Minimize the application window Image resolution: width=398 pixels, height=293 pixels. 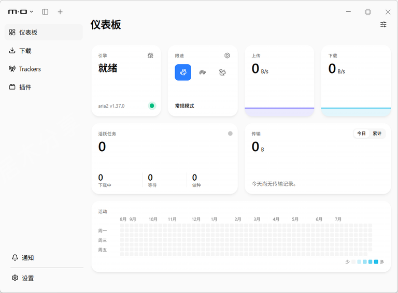(x=348, y=12)
